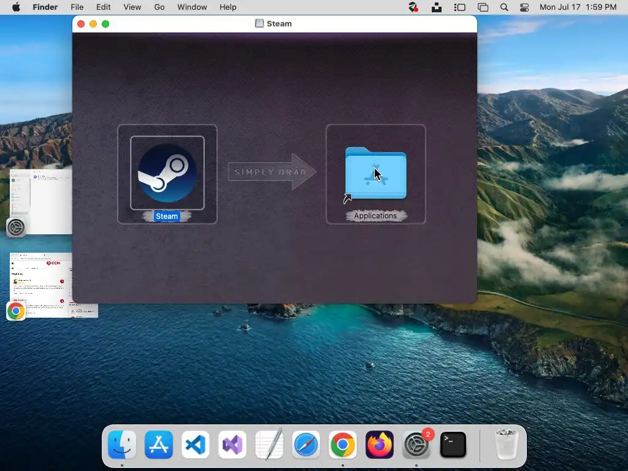Screen dimensions: 628x471
Task: Open TextEdit from the Dock
Action: [x=269, y=445]
